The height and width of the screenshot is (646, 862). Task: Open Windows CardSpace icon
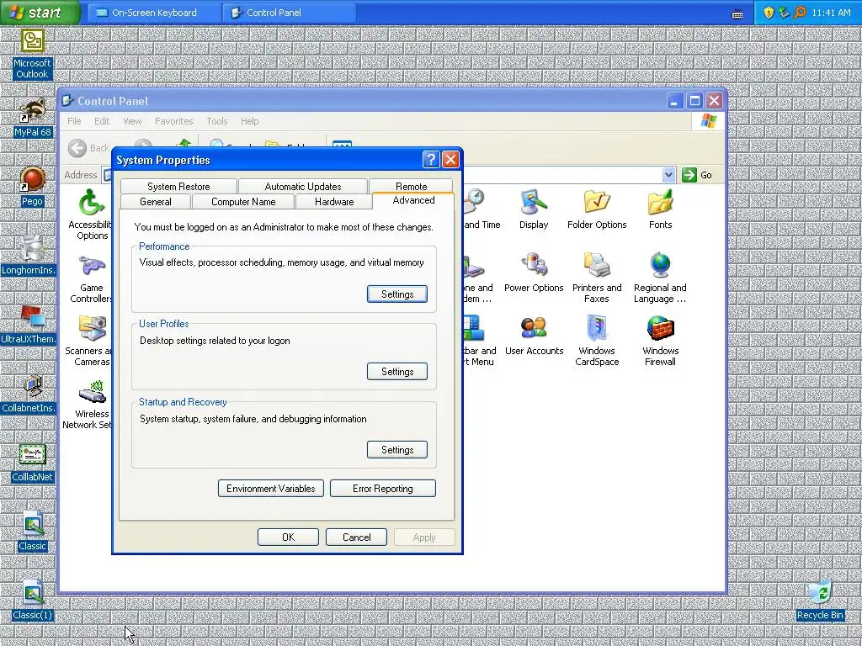(x=597, y=342)
